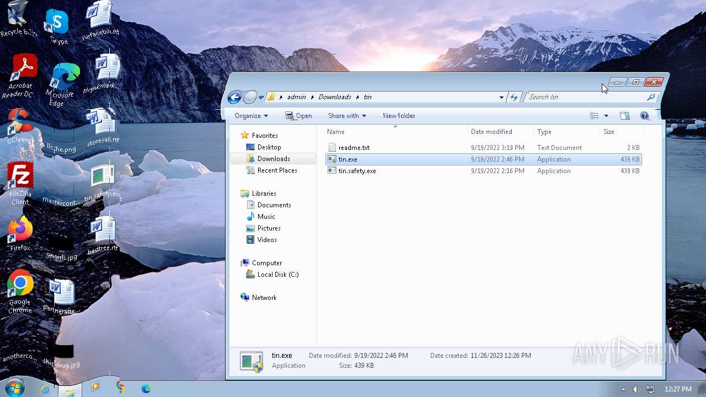Select the Google Chrome desktop icon
Viewport: 706px width, 397px height.
coord(20,292)
